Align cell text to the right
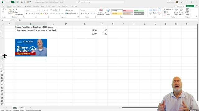This screenshot has width=199, height=111. point(57,14)
